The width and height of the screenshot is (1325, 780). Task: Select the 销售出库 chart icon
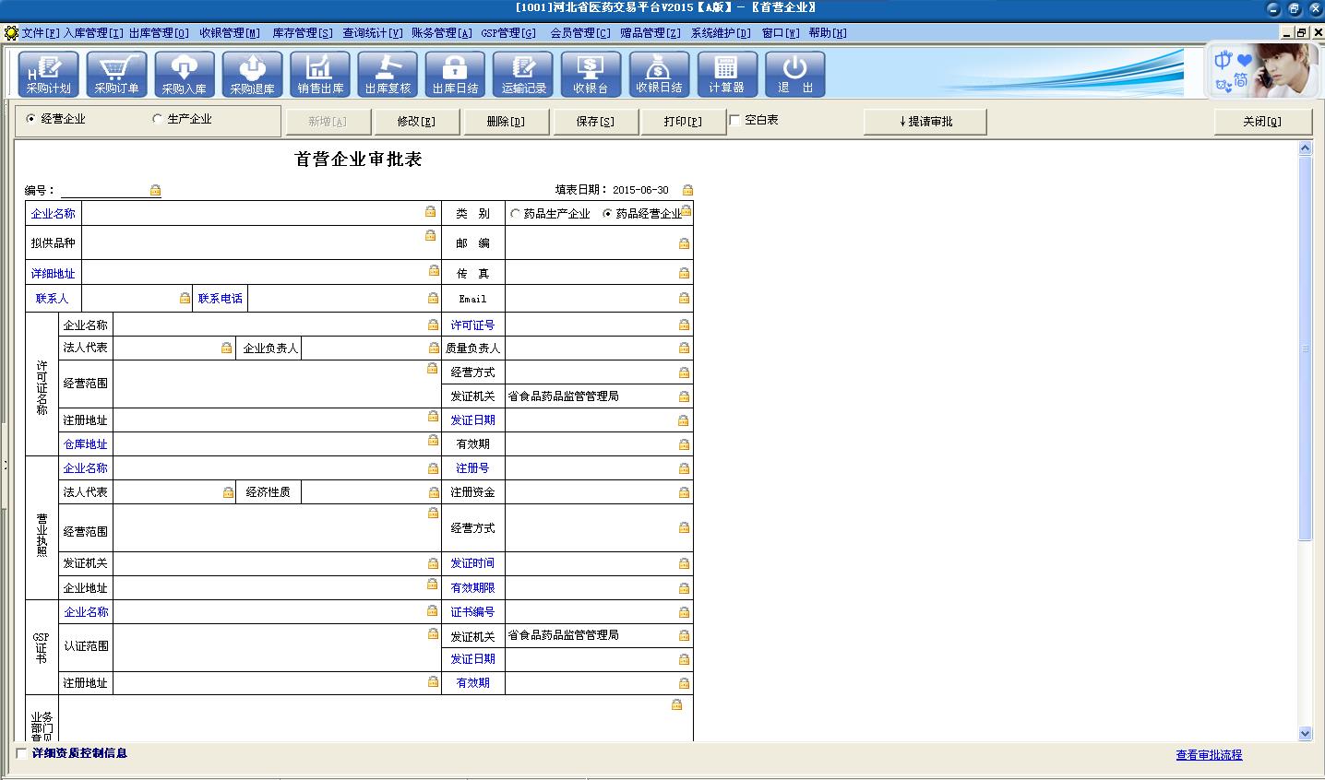click(x=320, y=74)
